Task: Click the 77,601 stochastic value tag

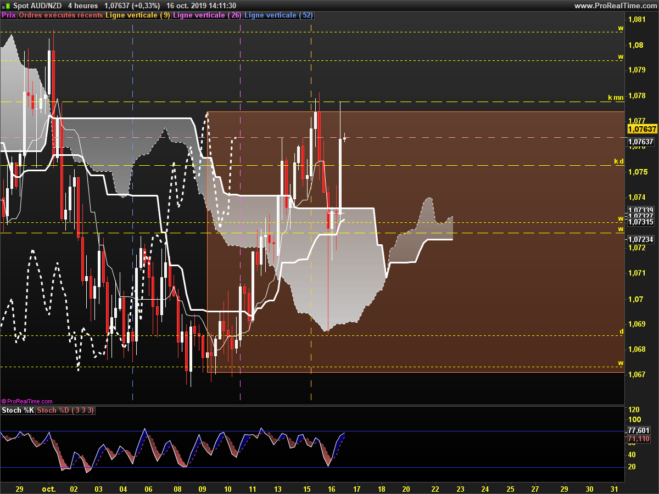Action: point(638,431)
